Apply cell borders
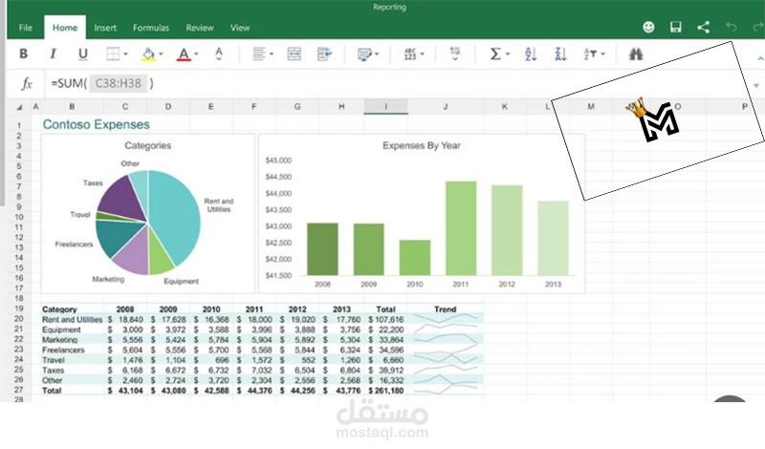The width and height of the screenshot is (765, 449). coord(113,53)
